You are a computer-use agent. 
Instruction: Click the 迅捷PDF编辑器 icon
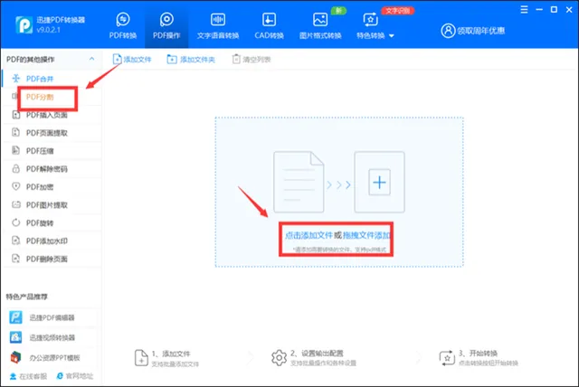(16, 317)
